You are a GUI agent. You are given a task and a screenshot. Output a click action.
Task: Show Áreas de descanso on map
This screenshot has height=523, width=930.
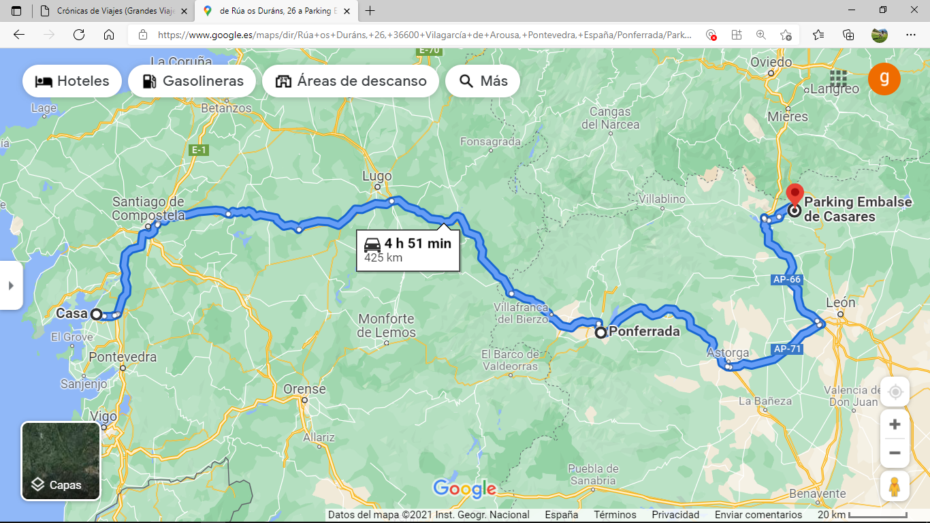click(x=350, y=81)
